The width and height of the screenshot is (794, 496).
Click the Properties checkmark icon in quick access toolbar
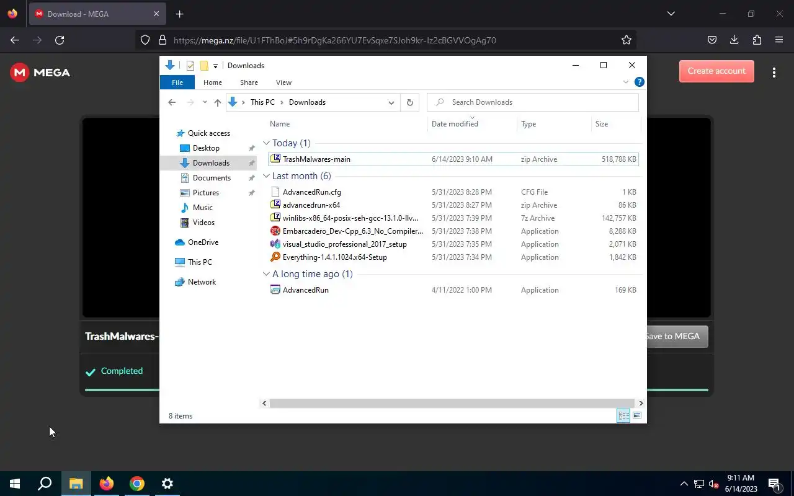pos(190,66)
